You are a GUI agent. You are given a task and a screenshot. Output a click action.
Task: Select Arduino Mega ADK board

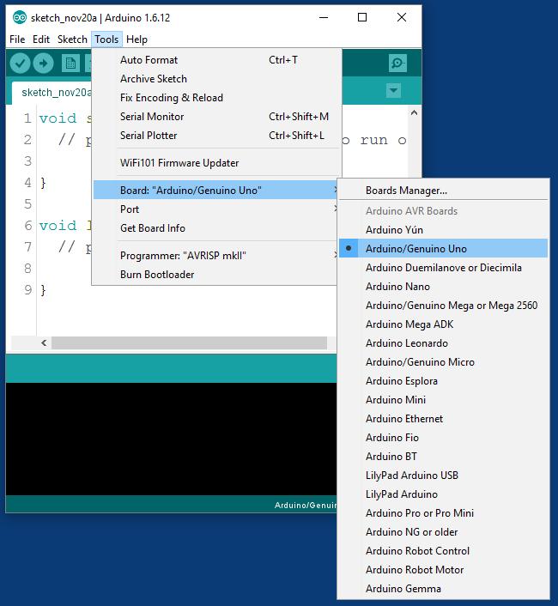[x=443, y=324]
